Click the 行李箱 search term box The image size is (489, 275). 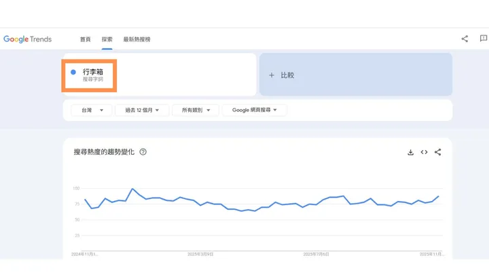coord(160,75)
